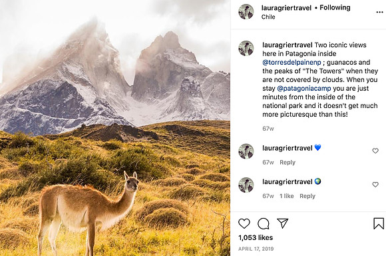The width and height of the screenshot is (386, 256).
Task: Click the avatar next to the caption
Action: 246,49
